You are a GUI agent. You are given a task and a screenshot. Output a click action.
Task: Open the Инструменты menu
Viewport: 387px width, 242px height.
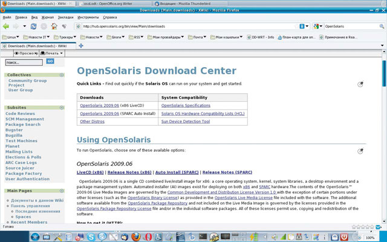(x=88, y=18)
